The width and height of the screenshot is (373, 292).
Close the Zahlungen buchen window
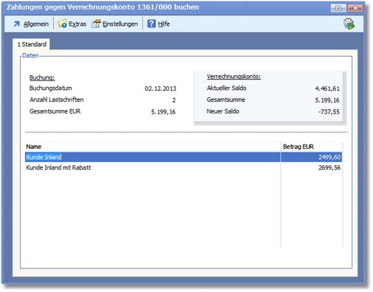(355, 8)
